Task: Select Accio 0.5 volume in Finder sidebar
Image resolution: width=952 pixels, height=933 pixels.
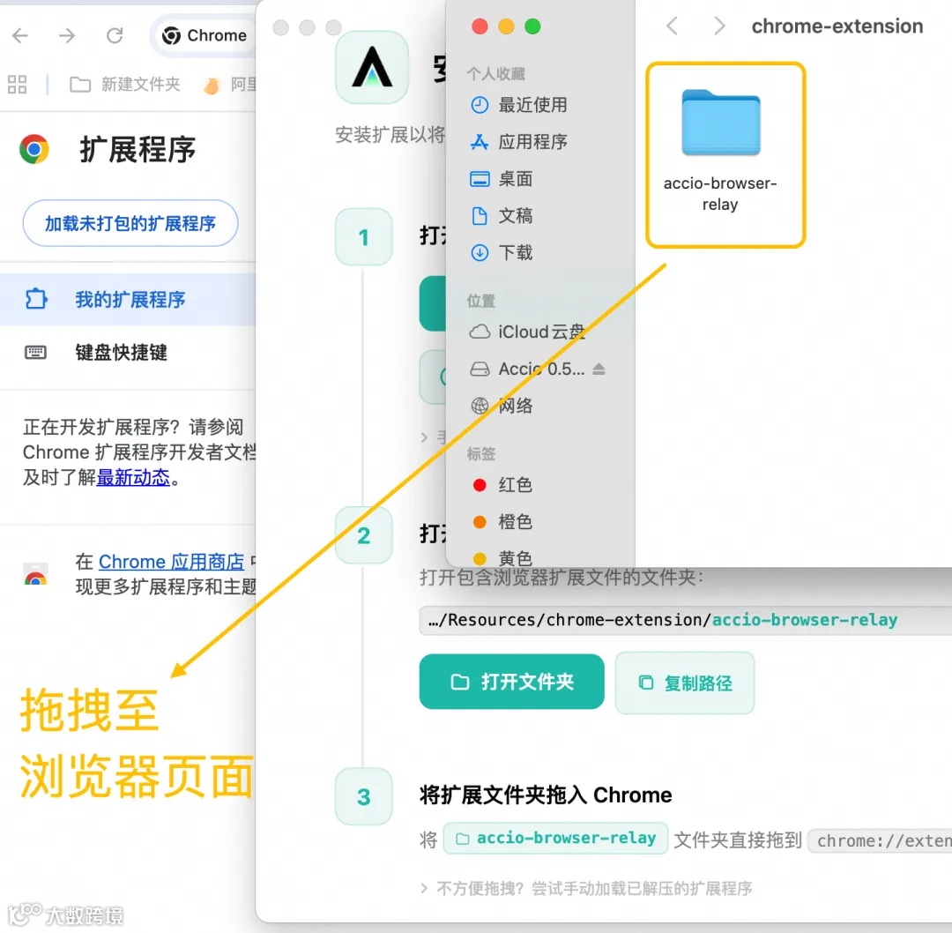Action: click(x=527, y=369)
